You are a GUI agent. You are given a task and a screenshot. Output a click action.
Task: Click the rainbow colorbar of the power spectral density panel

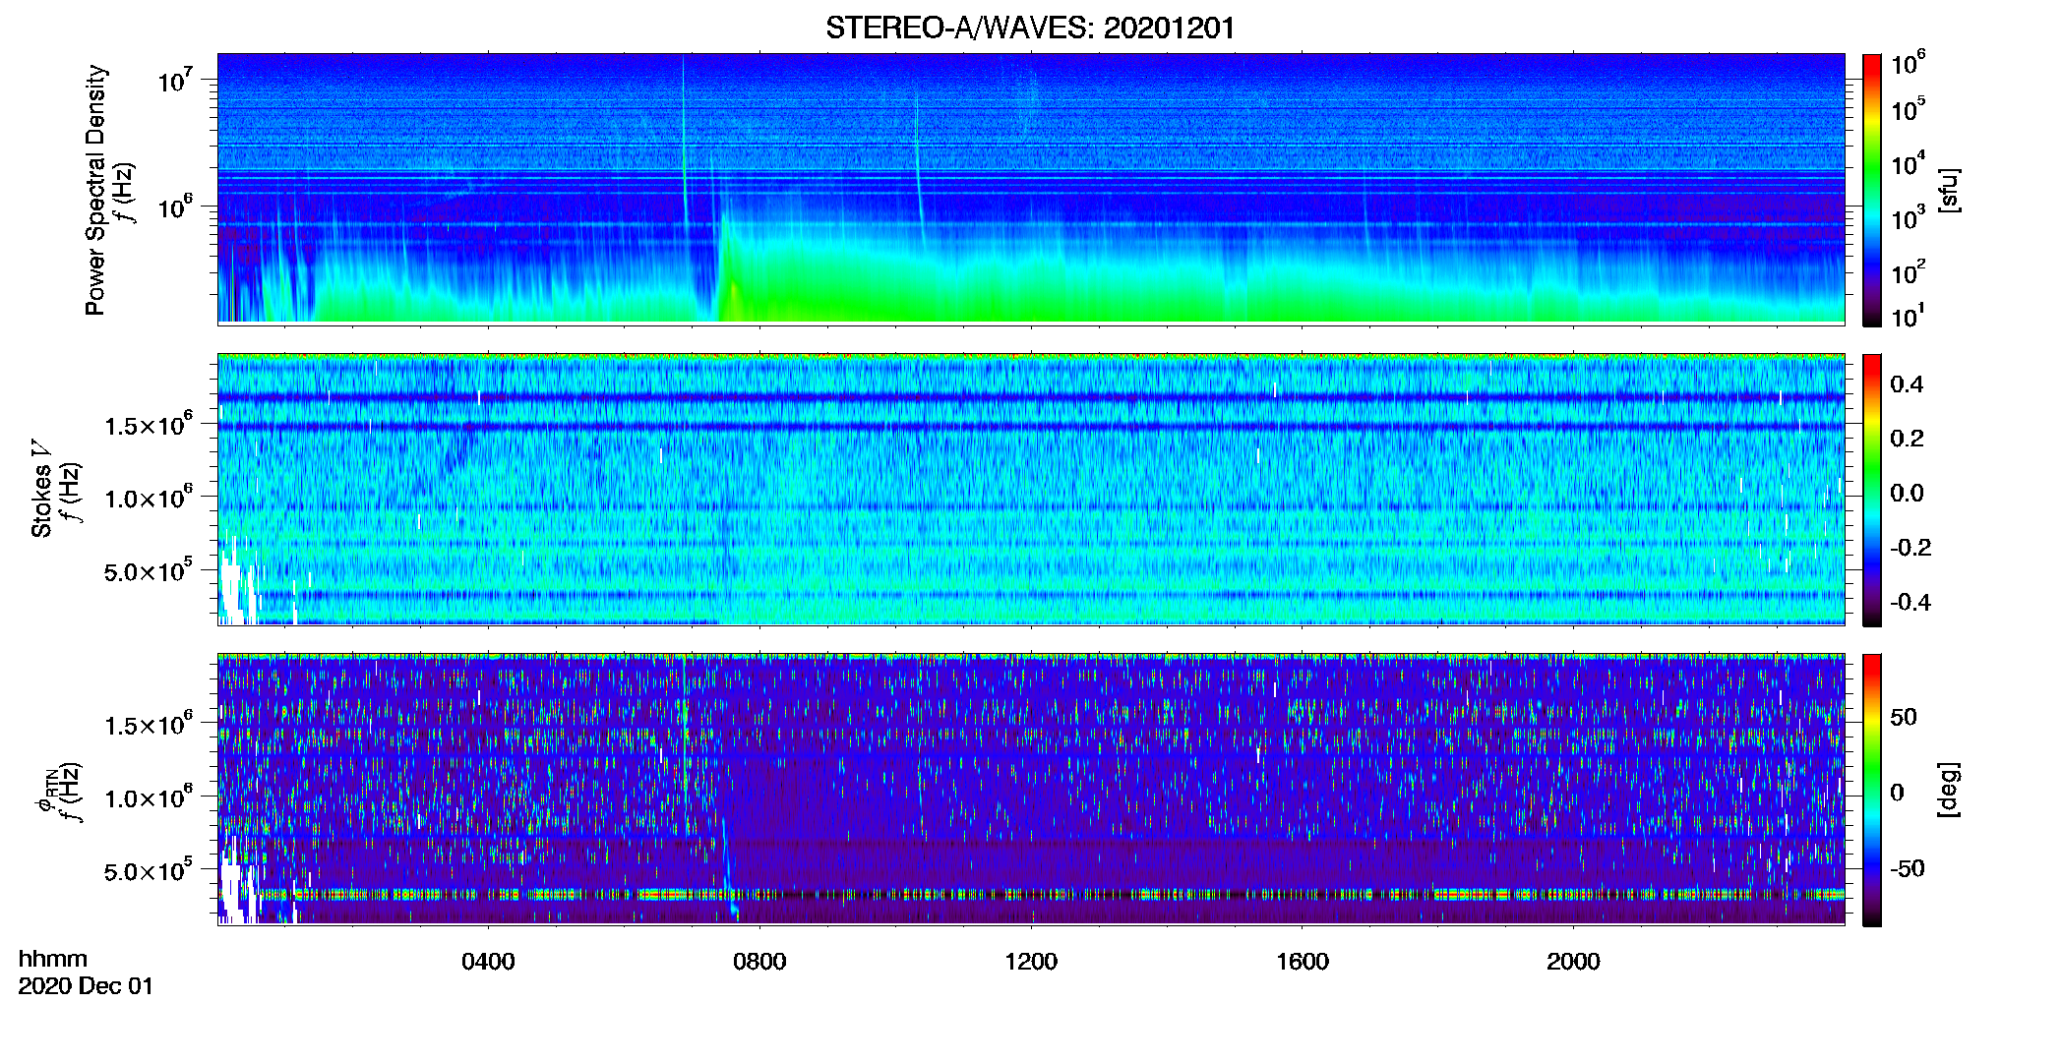tap(1872, 190)
